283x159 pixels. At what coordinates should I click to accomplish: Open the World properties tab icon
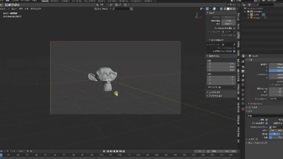pyautogui.click(x=243, y=84)
